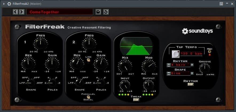Select 2 poles label on filter 2

[x=94, y=83]
